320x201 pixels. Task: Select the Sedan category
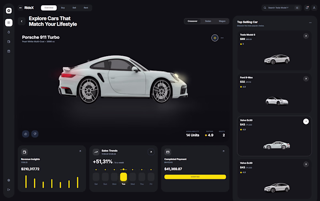tap(208, 21)
